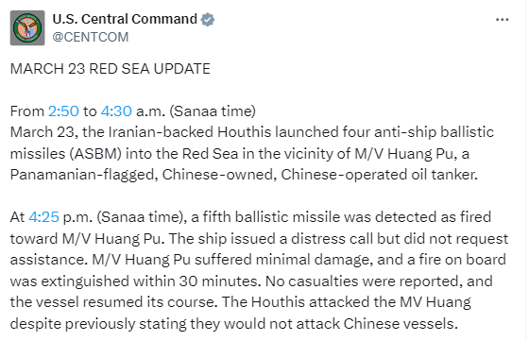The width and height of the screenshot is (529, 341).
Task: Click the 2:50 timestamp link
Action: (x=63, y=111)
